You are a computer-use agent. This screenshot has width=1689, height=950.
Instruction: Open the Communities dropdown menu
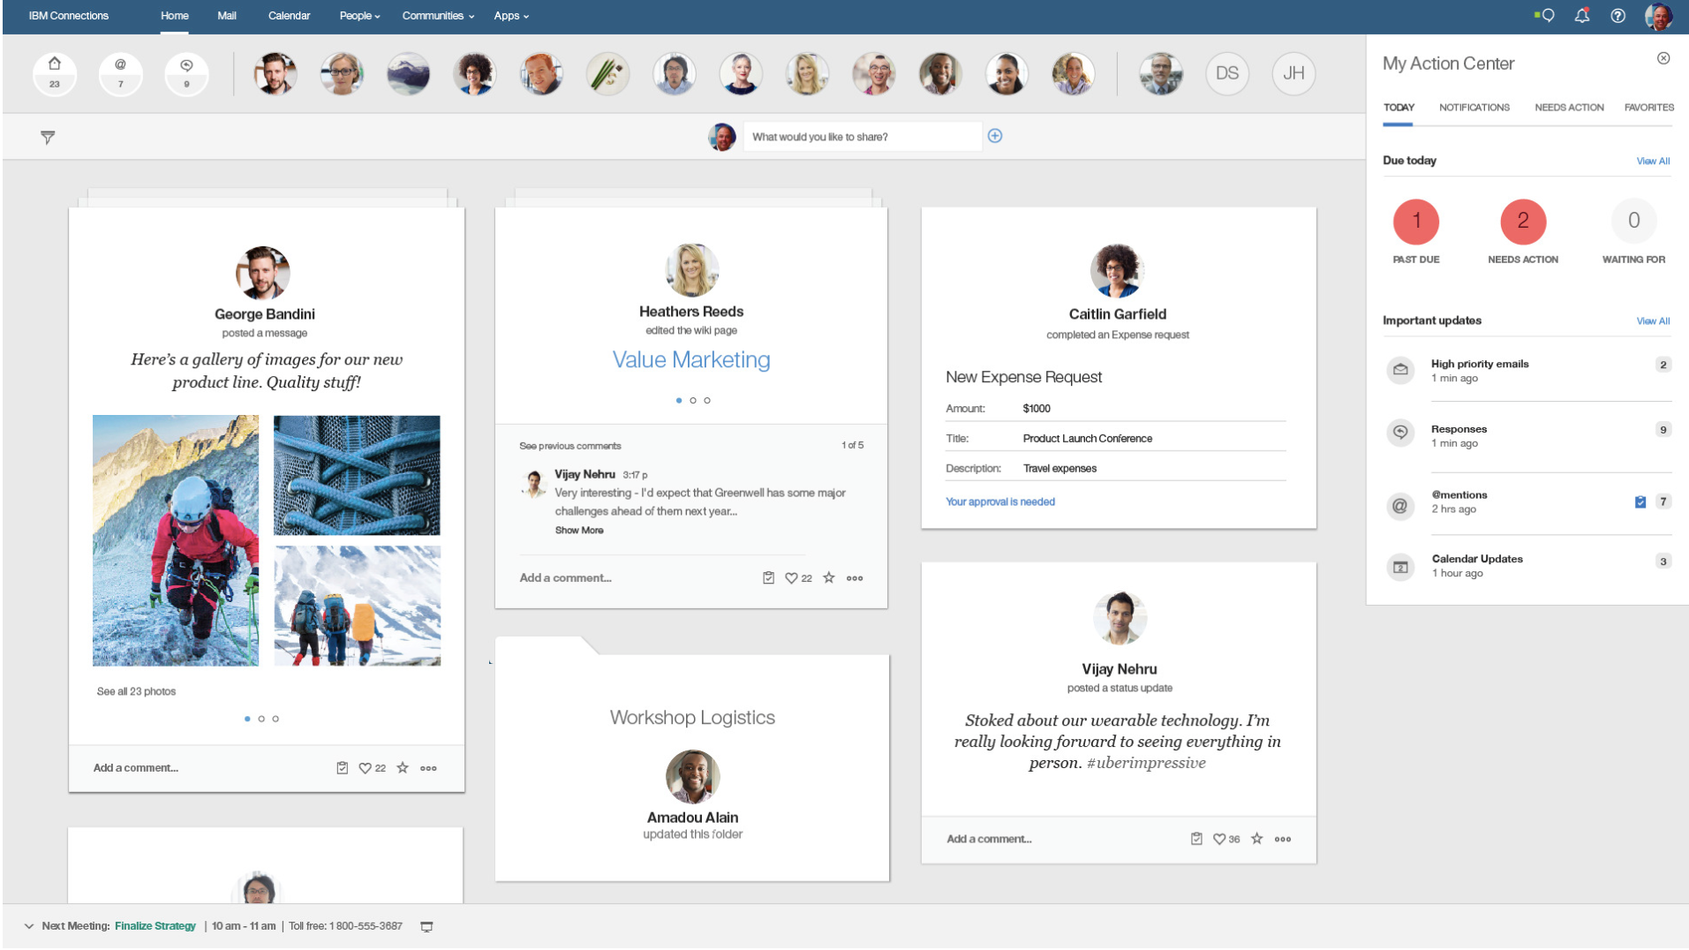(x=438, y=16)
